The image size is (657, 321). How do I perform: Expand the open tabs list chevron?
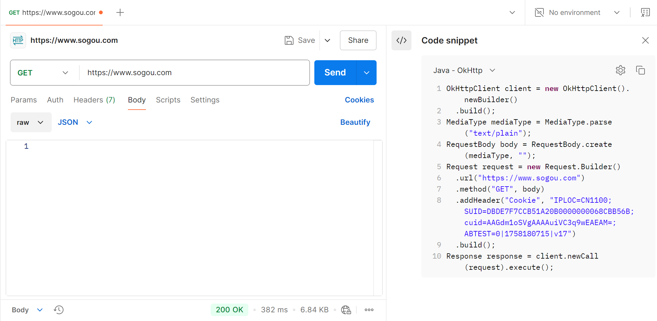pos(512,12)
